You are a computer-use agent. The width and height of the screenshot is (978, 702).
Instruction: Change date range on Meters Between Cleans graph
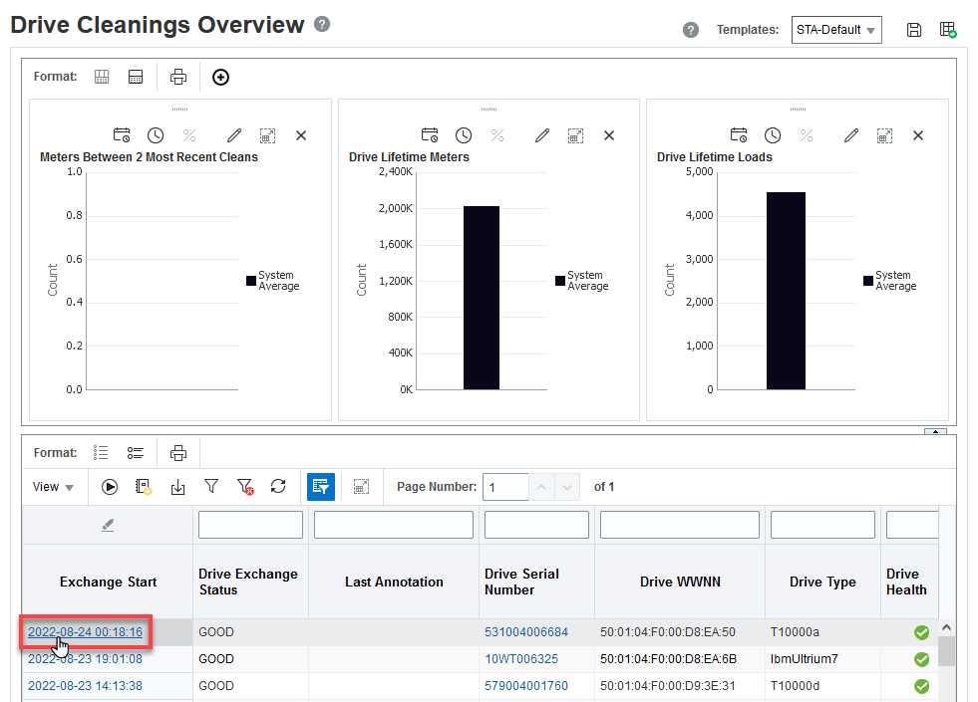(x=122, y=135)
